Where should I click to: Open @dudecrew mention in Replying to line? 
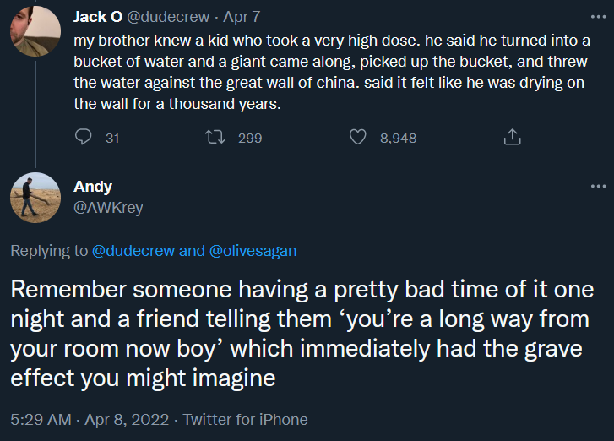point(133,251)
